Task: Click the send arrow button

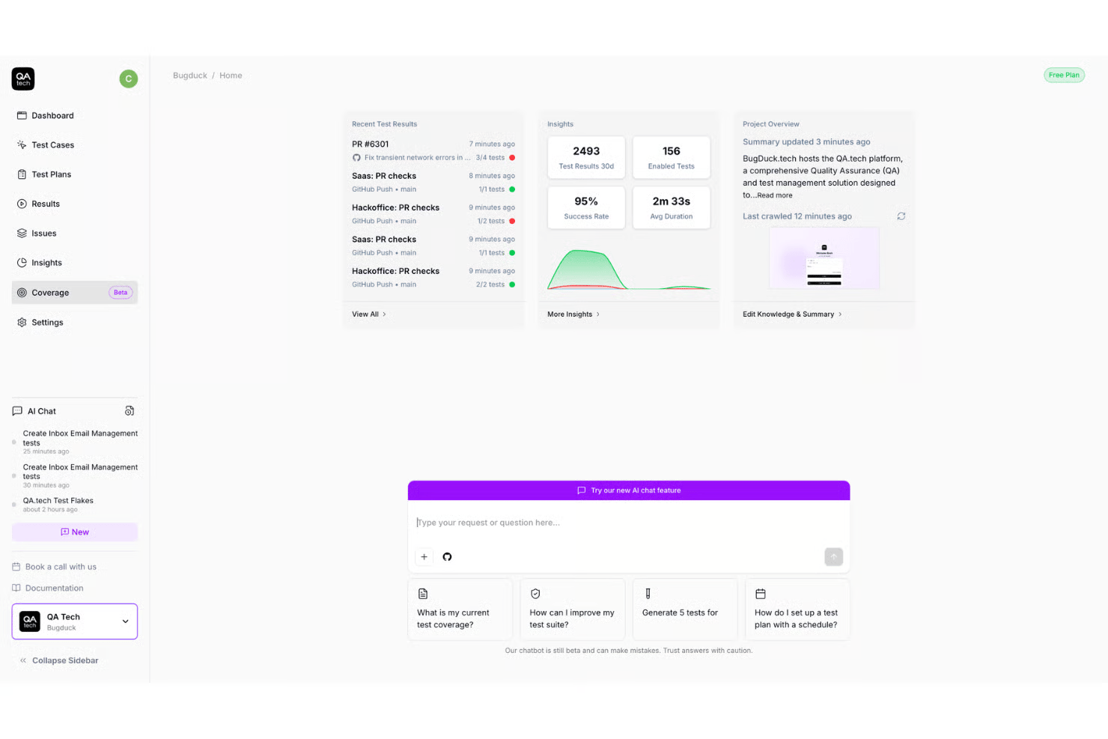Action: click(x=833, y=557)
